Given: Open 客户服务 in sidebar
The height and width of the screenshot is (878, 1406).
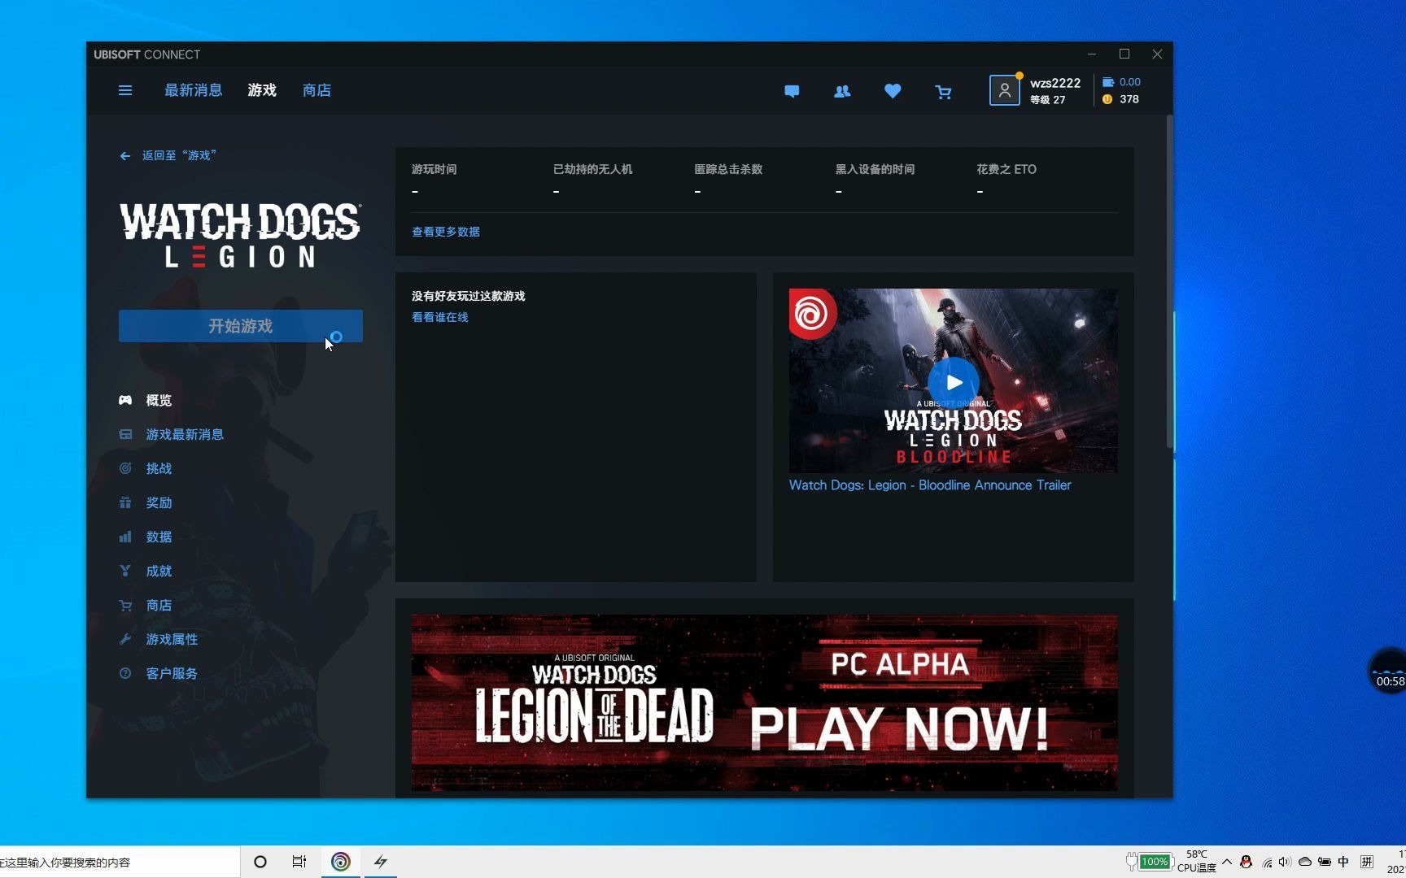Looking at the screenshot, I should coord(159,673).
